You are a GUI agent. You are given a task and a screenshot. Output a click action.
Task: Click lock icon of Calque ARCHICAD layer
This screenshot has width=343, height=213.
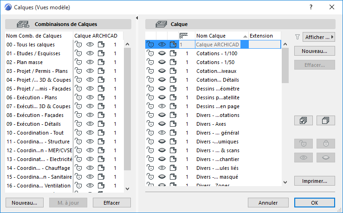point(150,45)
